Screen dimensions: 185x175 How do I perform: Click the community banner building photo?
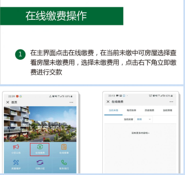40,124
